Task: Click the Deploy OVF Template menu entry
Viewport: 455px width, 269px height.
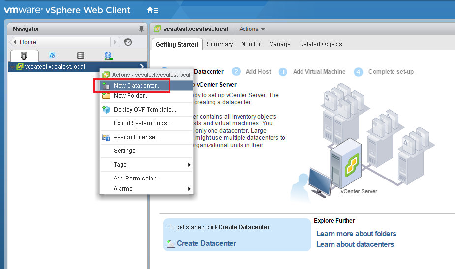Action: pos(144,110)
